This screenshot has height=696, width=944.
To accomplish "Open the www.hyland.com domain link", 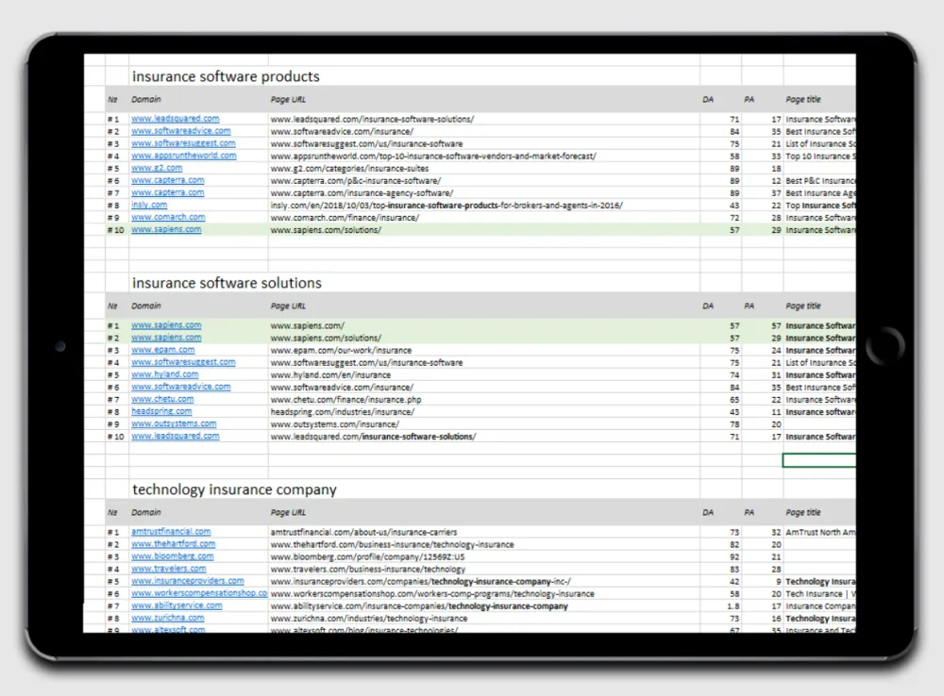I will pyautogui.click(x=164, y=374).
